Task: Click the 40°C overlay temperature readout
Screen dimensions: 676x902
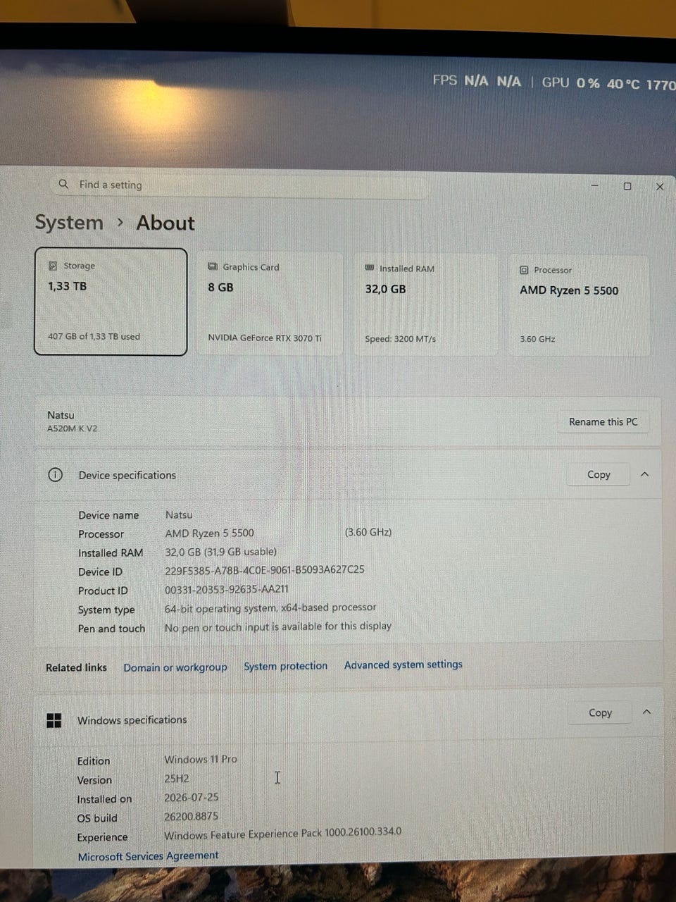Action: 623,84
